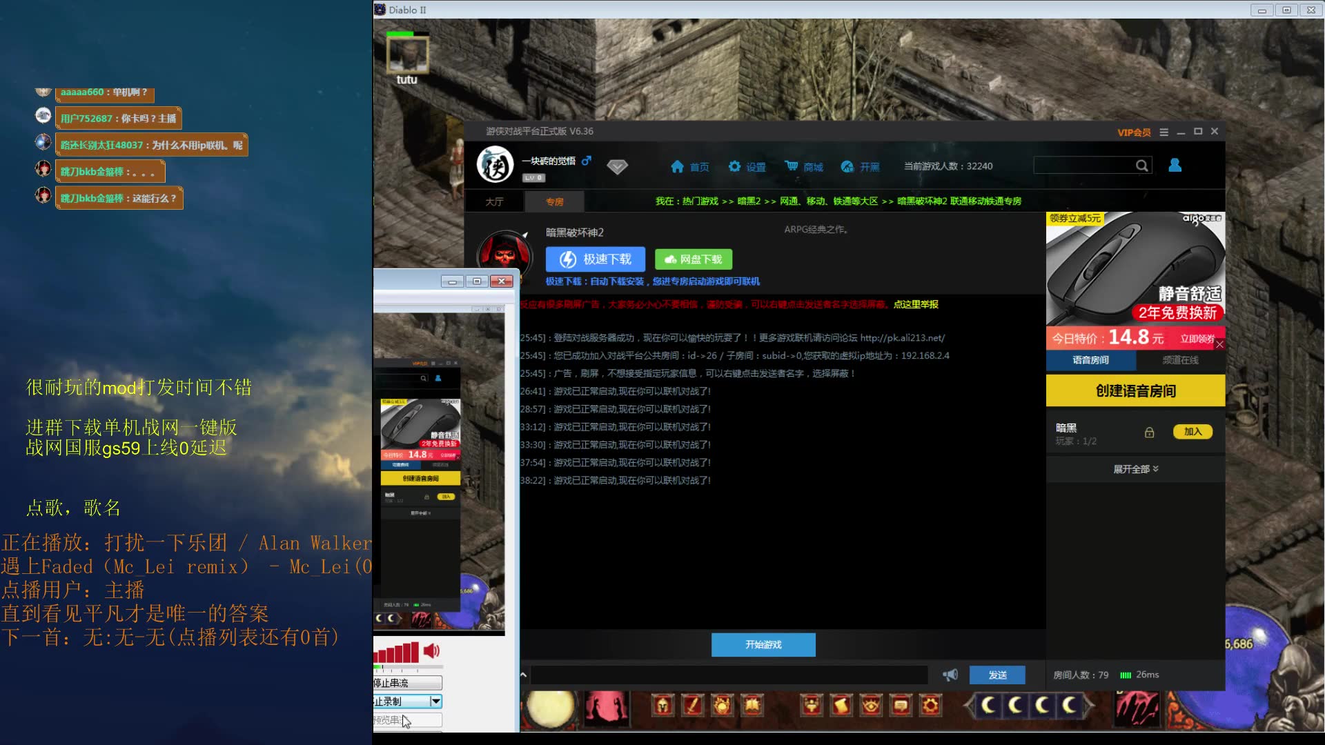1325x745 pixels.
Task: Select the tutu character portrait
Action: pyautogui.click(x=406, y=55)
